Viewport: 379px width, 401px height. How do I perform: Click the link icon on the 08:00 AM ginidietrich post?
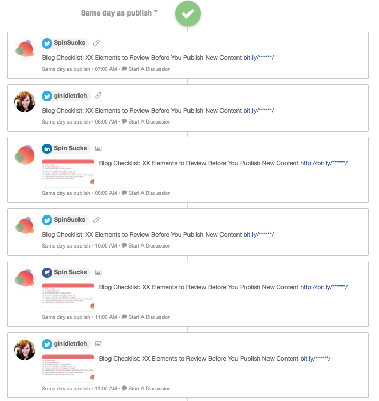coord(98,96)
